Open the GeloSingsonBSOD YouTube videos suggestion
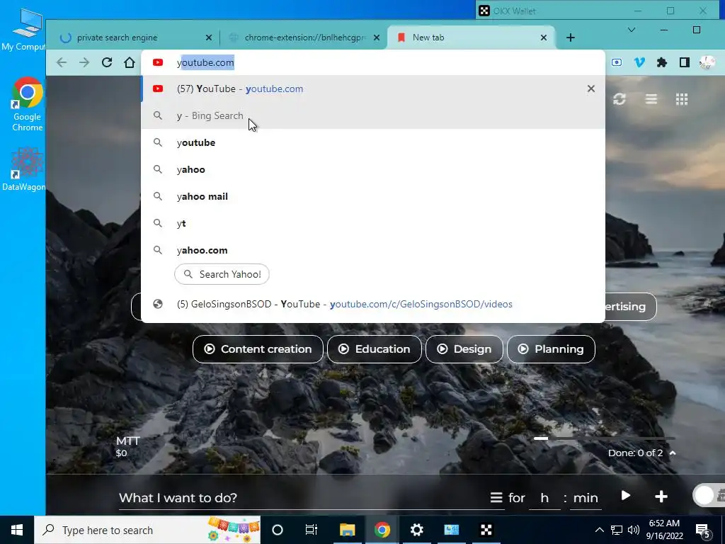Image resolution: width=725 pixels, height=544 pixels. click(373, 304)
